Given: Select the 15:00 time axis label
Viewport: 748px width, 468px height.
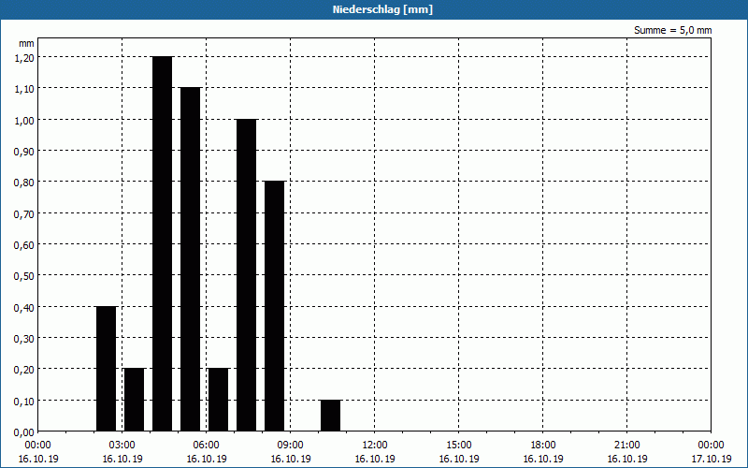Looking at the screenshot, I should click(458, 445).
